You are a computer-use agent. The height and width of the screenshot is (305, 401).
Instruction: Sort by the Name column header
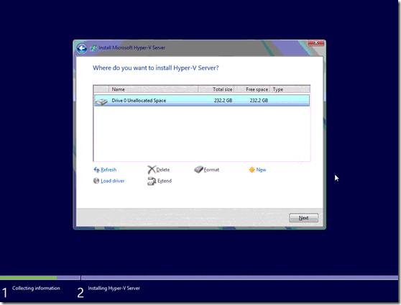pos(154,89)
